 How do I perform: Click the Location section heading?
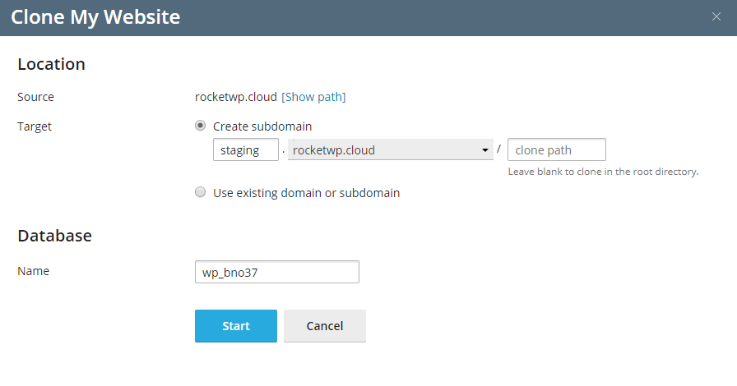pyautogui.click(x=51, y=64)
